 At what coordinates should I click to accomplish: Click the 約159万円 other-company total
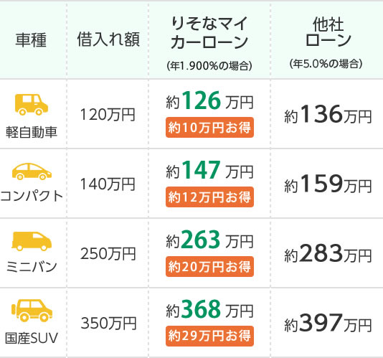328,184
